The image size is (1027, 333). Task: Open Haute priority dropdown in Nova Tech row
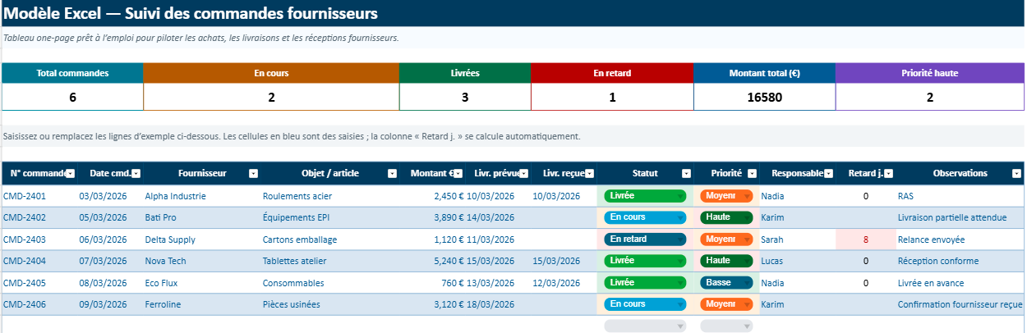point(745,261)
